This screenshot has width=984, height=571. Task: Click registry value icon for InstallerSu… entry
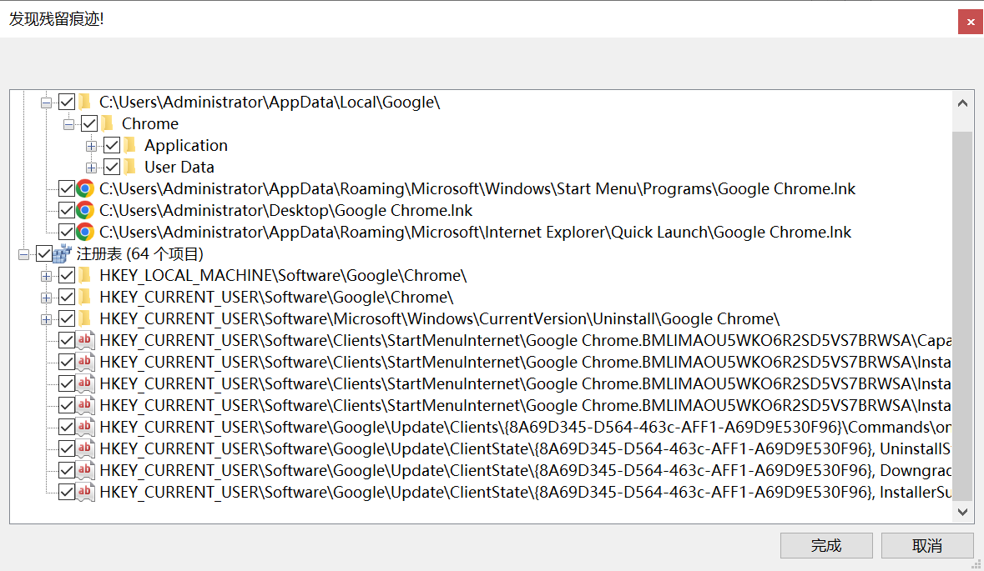pos(85,492)
